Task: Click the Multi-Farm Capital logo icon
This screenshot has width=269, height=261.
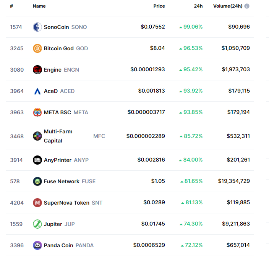Action: click(x=37, y=136)
